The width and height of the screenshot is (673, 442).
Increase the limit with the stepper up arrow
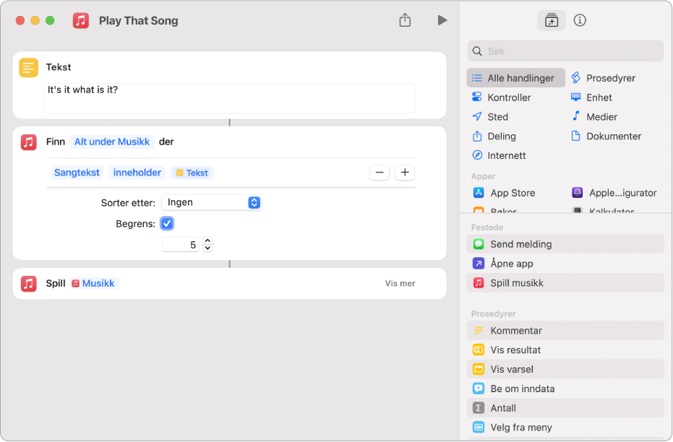click(x=207, y=241)
